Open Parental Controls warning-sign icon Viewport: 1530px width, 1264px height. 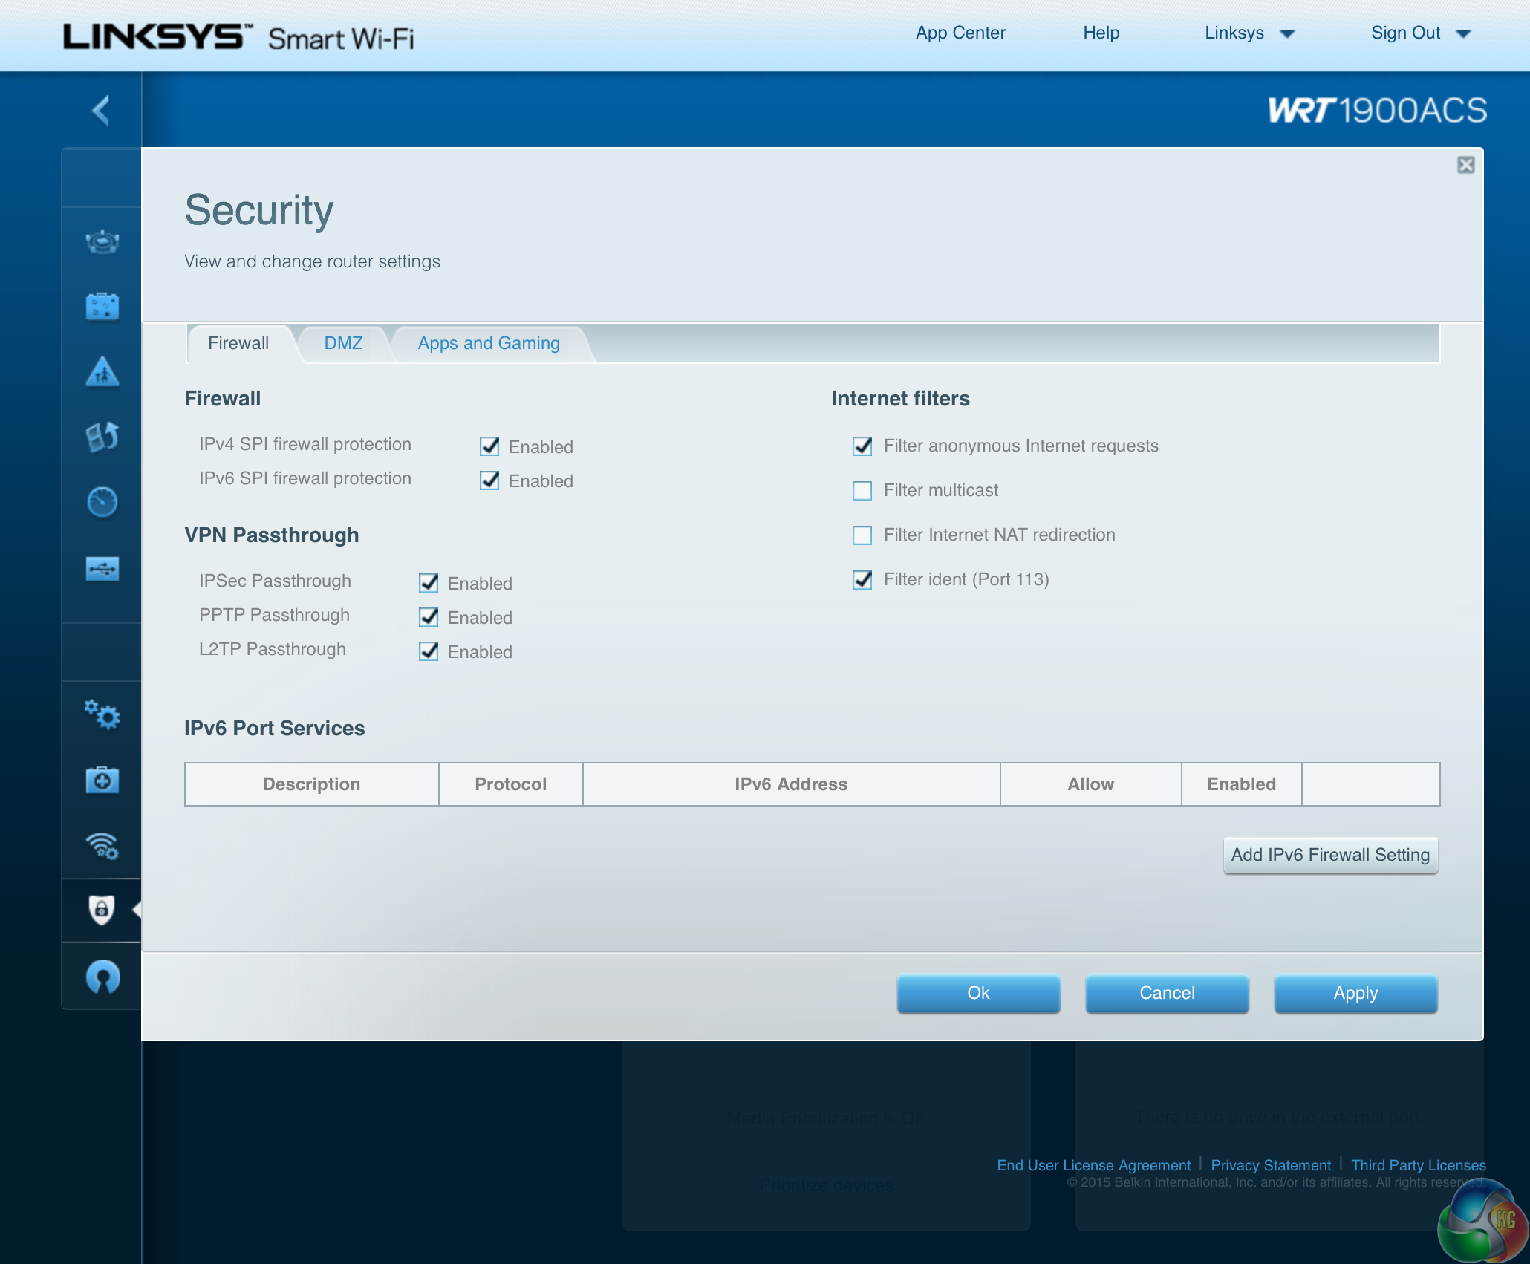[x=102, y=371]
